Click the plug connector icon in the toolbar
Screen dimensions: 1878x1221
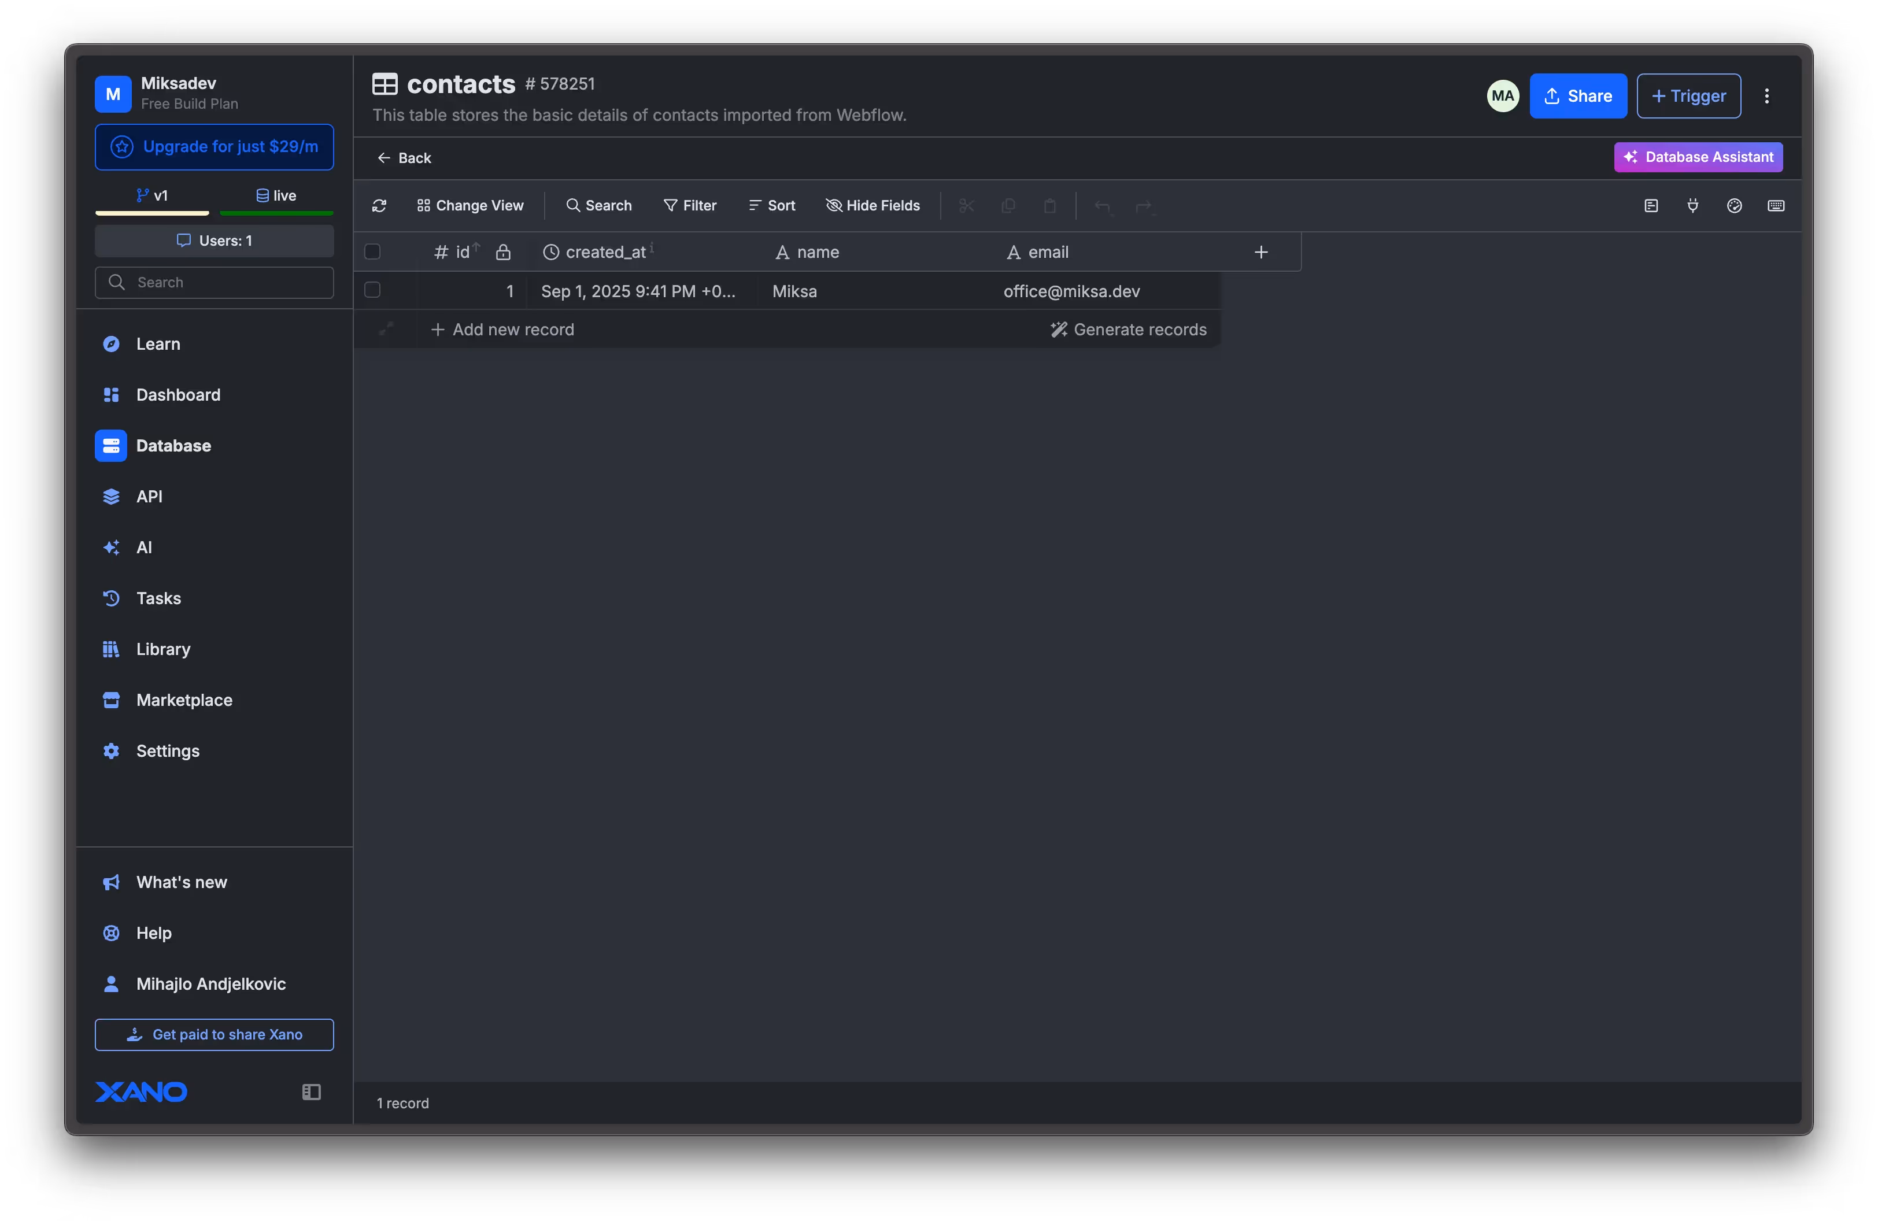1694,205
